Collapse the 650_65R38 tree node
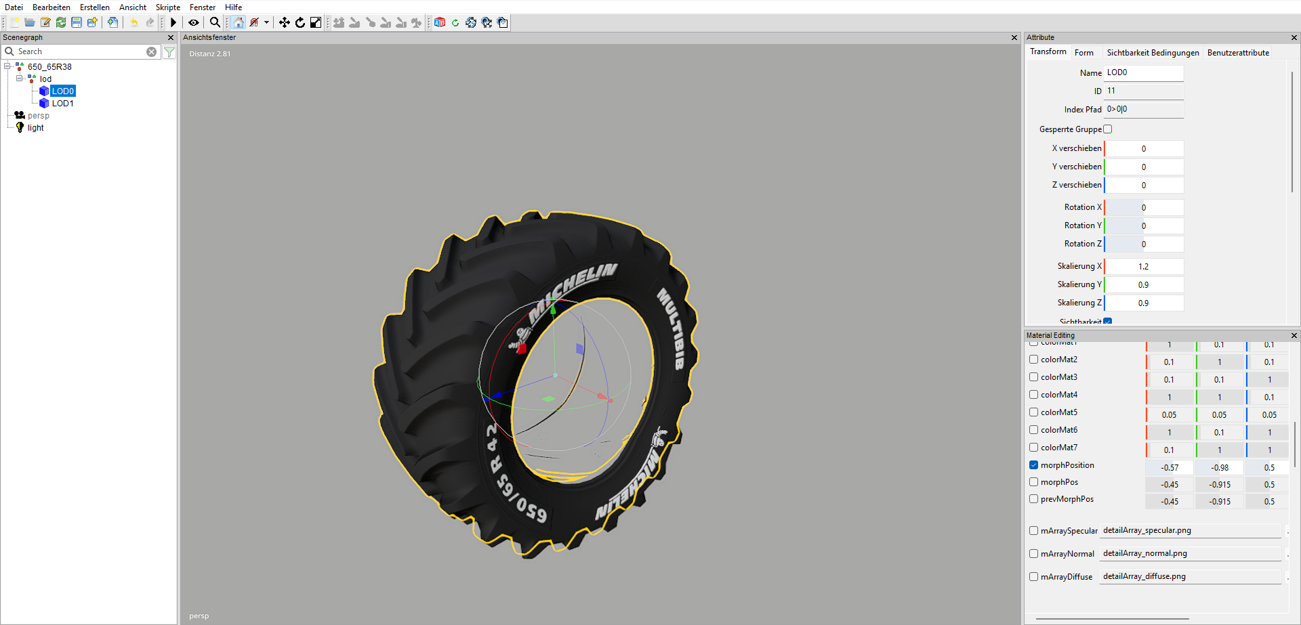Viewport: 1301px width, 625px height. [x=7, y=66]
